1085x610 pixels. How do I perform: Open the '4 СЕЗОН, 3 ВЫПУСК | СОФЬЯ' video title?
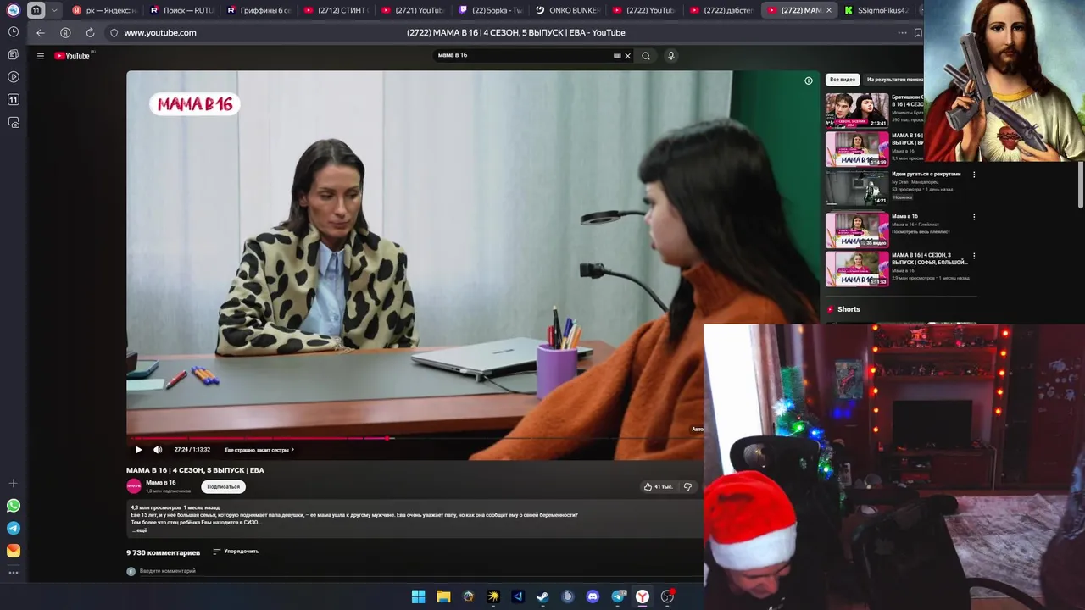(929, 258)
